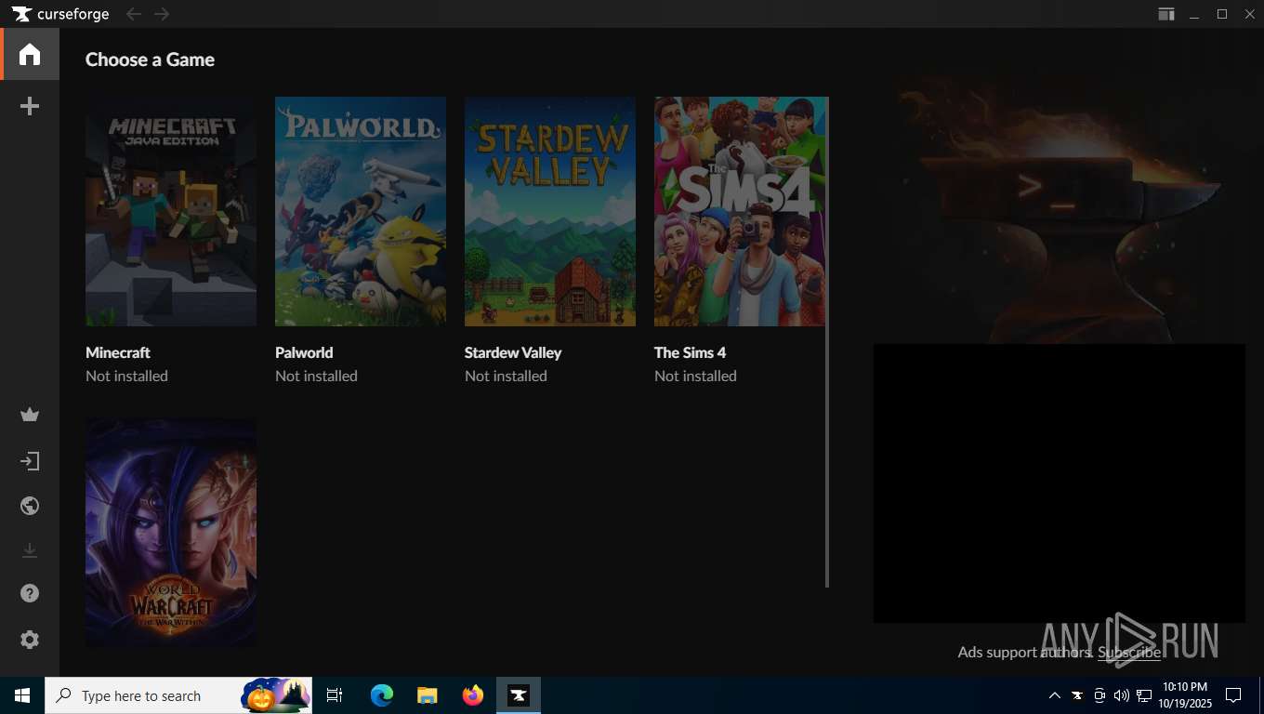Click the downloads icon in sidebar
The width and height of the screenshot is (1264, 714).
tap(30, 550)
